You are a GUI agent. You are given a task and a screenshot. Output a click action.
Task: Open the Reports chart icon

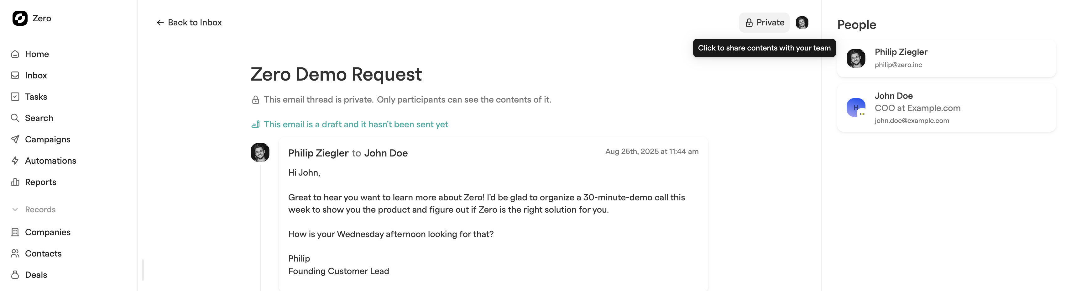15,182
